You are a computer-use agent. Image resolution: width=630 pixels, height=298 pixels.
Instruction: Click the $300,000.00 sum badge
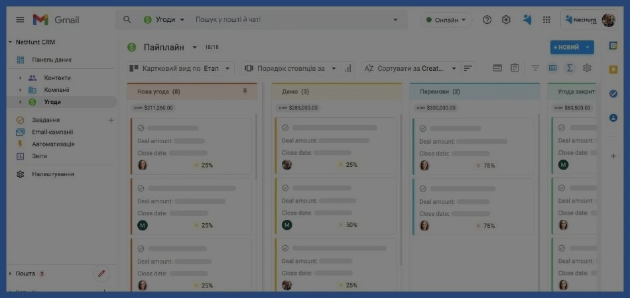436,108
